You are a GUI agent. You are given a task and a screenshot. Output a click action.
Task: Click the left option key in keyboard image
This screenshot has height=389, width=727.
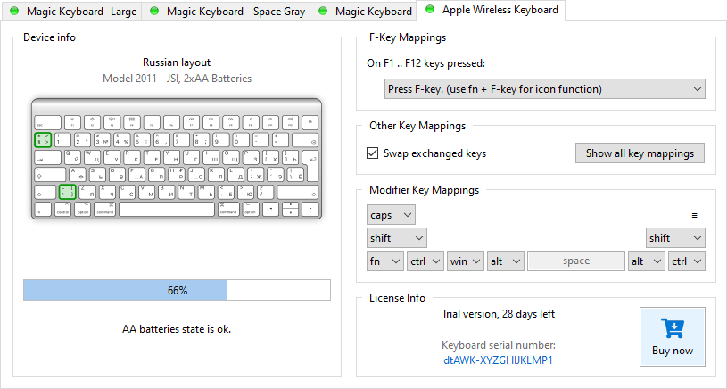[83, 209]
